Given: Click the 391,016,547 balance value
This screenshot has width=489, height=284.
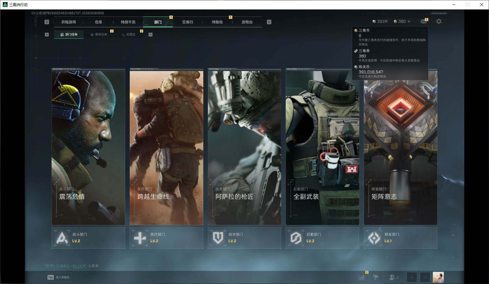Looking at the screenshot, I should (371, 72).
